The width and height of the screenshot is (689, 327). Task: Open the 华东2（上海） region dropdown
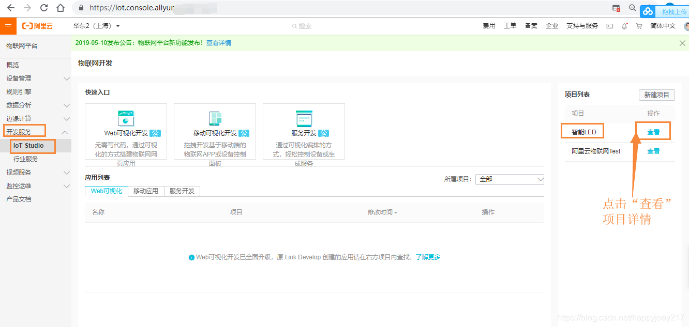tap(96, 26)
